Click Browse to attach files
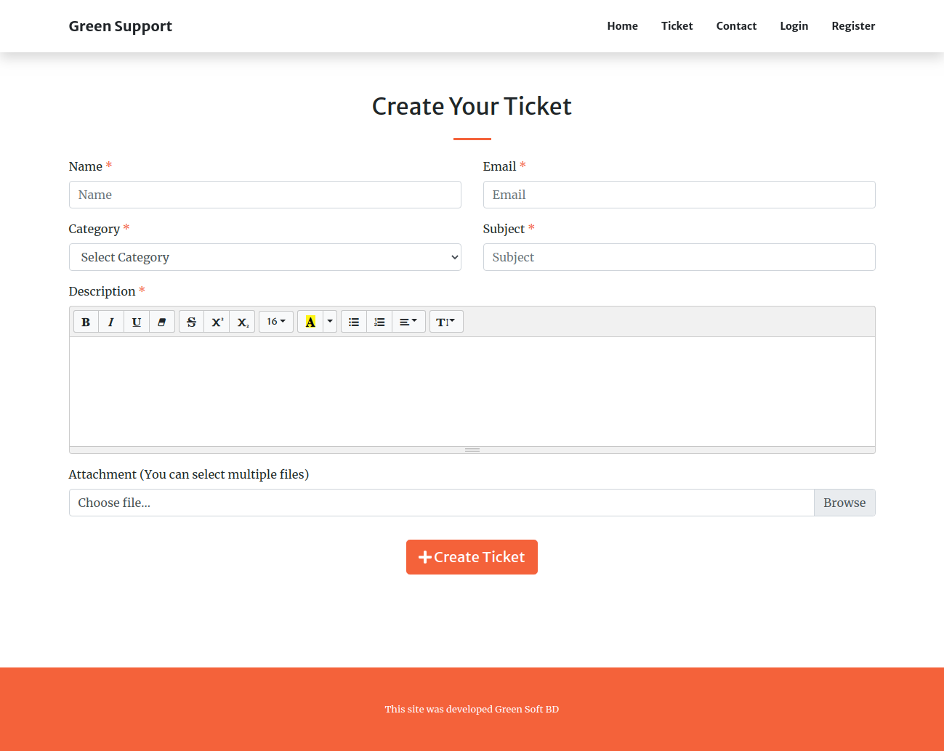Screen dimensions: 944x751 844,503
